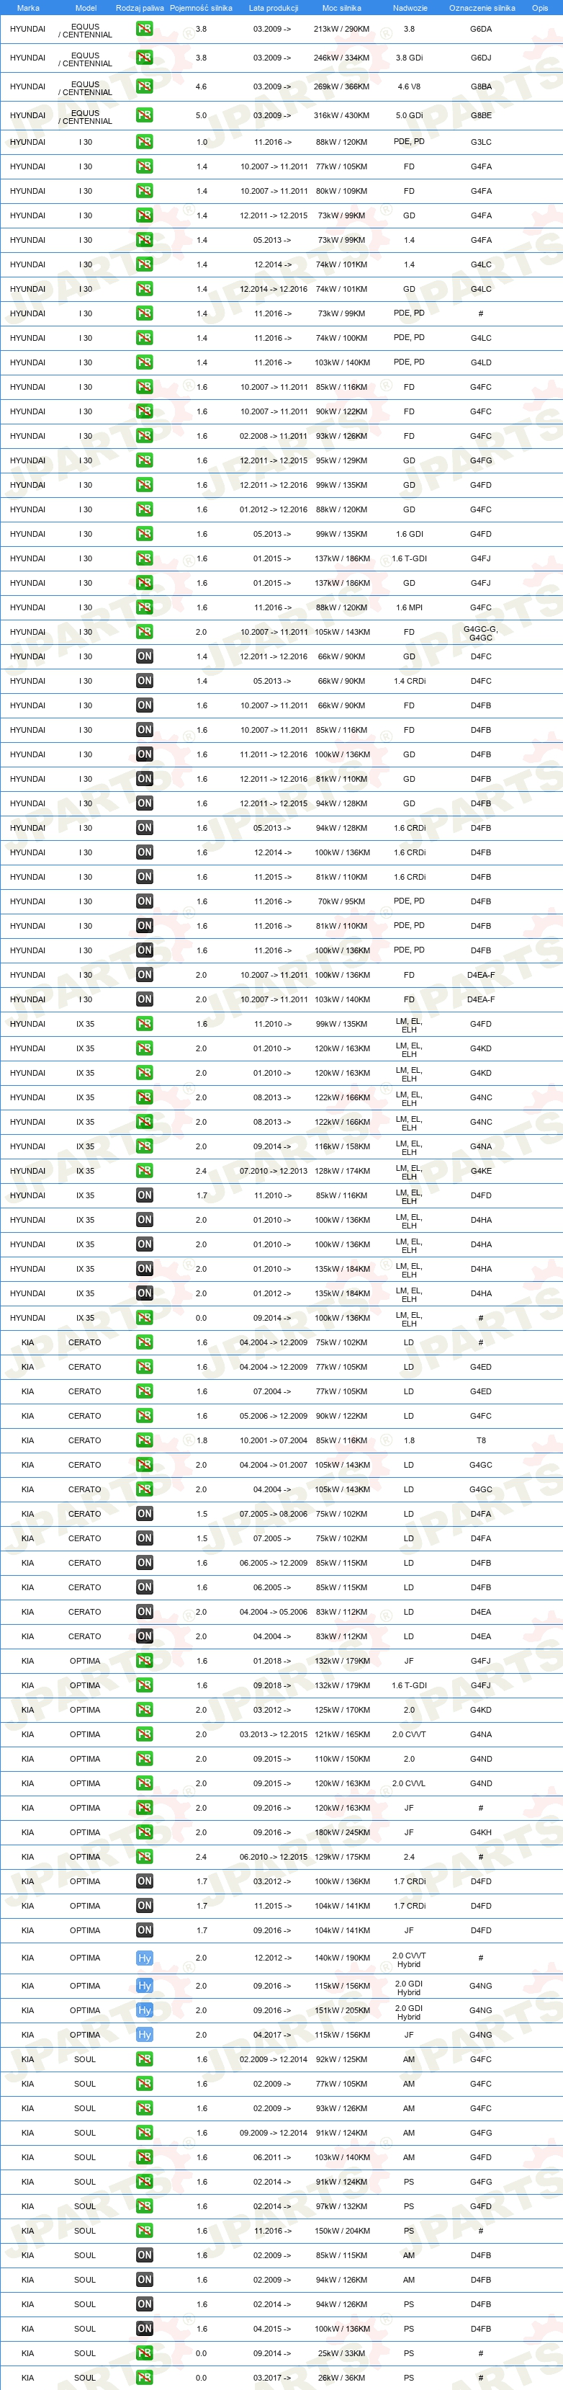Click the fuel icon in the IX 35 G4KE row
This screenshot has width=563, height=2390.
coord(145,1171)
